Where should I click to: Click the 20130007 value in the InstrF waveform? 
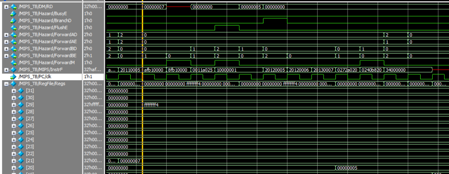(x=323, y=70)
